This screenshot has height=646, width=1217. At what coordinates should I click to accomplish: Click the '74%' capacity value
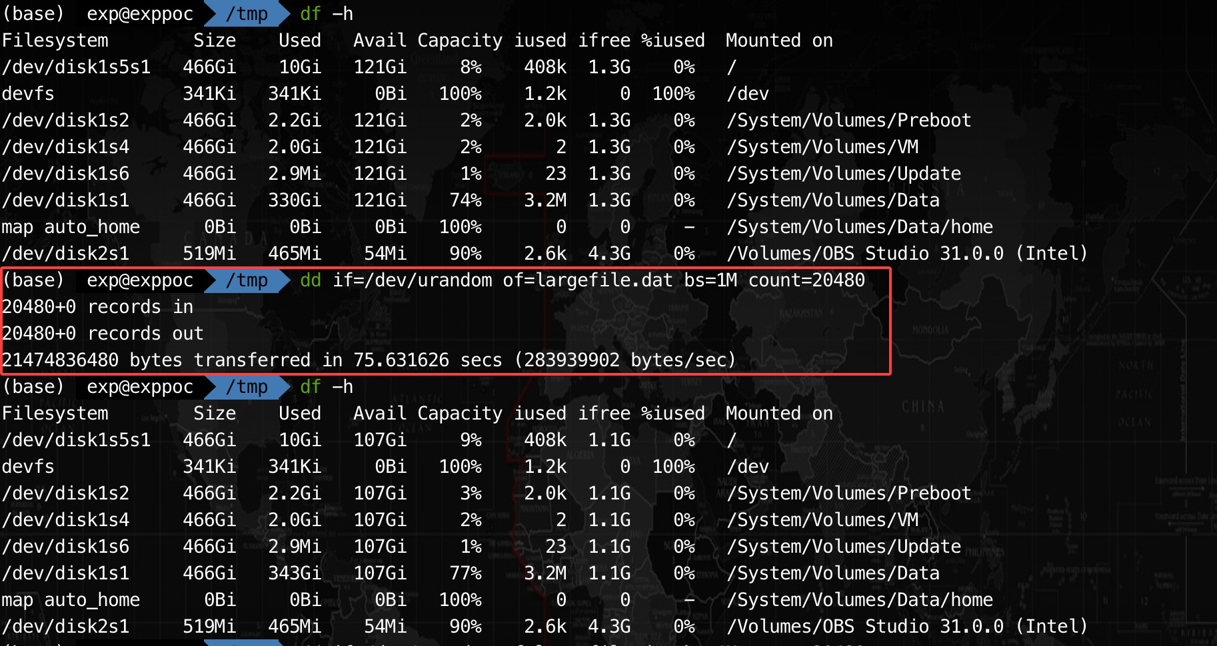pyautogui.click(x=465, y=200)
